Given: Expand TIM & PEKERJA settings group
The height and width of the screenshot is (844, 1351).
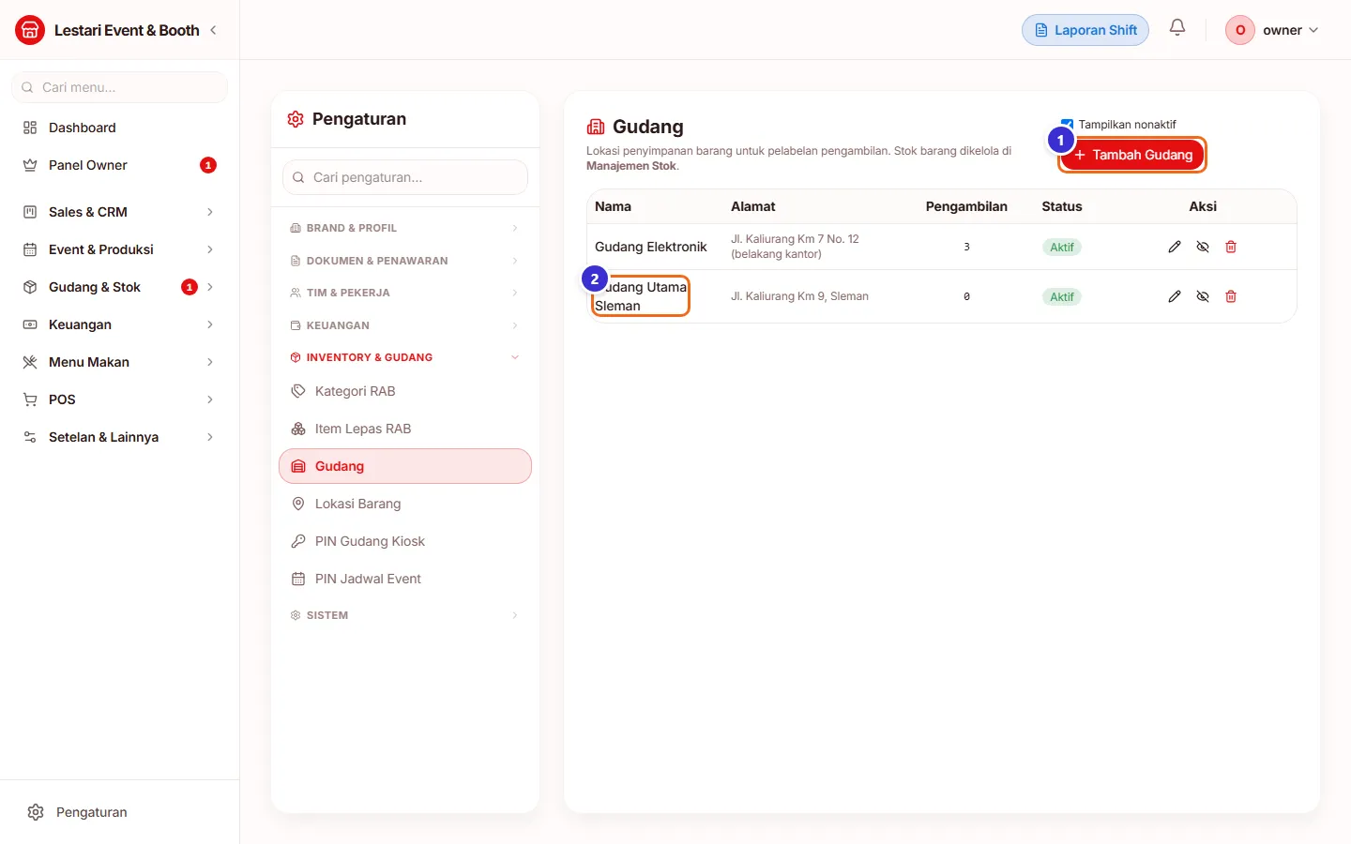Looking at the screenshot, I should (x=405, y=293).
